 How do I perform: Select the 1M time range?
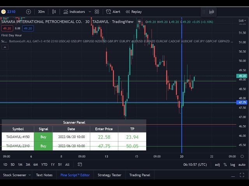click(x=20, y=165)
